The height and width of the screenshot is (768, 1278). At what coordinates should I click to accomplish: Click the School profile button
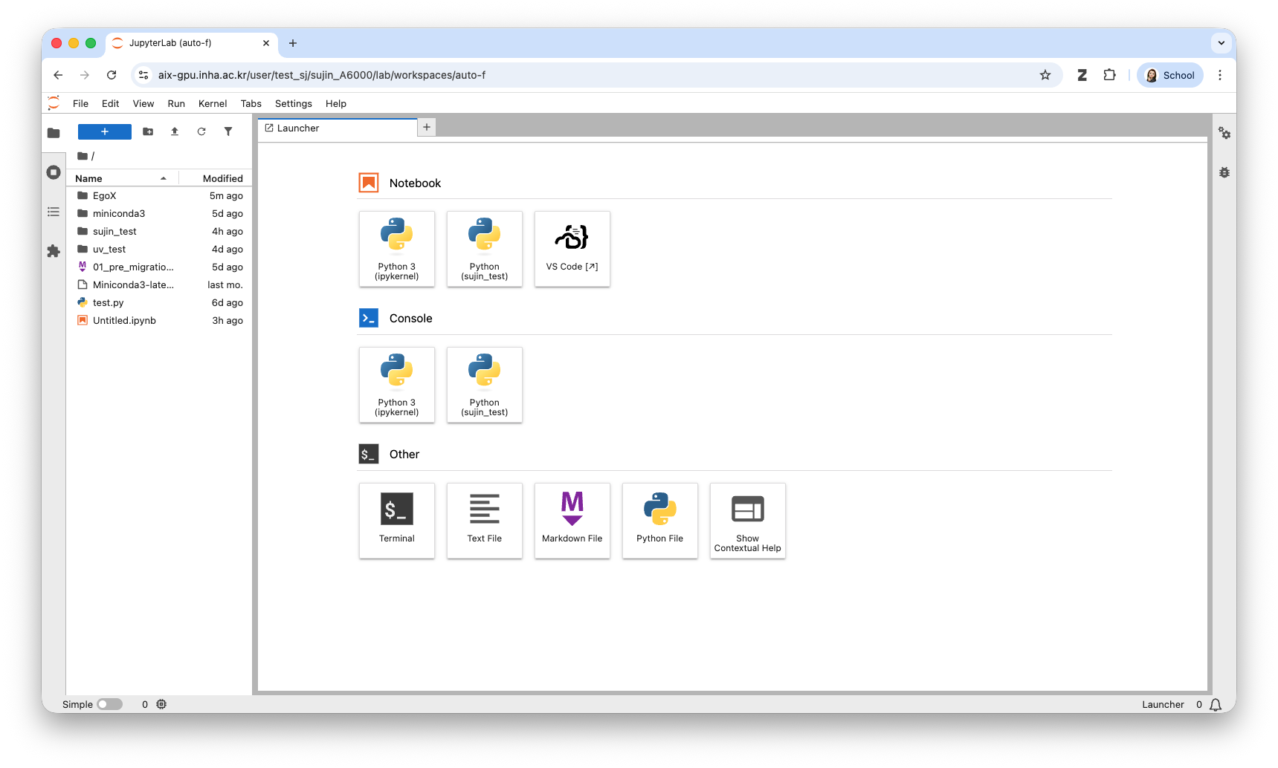point(1170,75)
